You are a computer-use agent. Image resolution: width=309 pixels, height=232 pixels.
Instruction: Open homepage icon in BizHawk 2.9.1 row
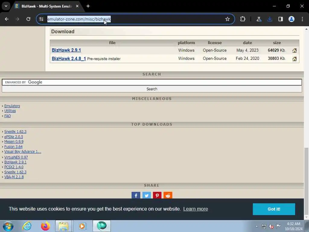(295, 50)
